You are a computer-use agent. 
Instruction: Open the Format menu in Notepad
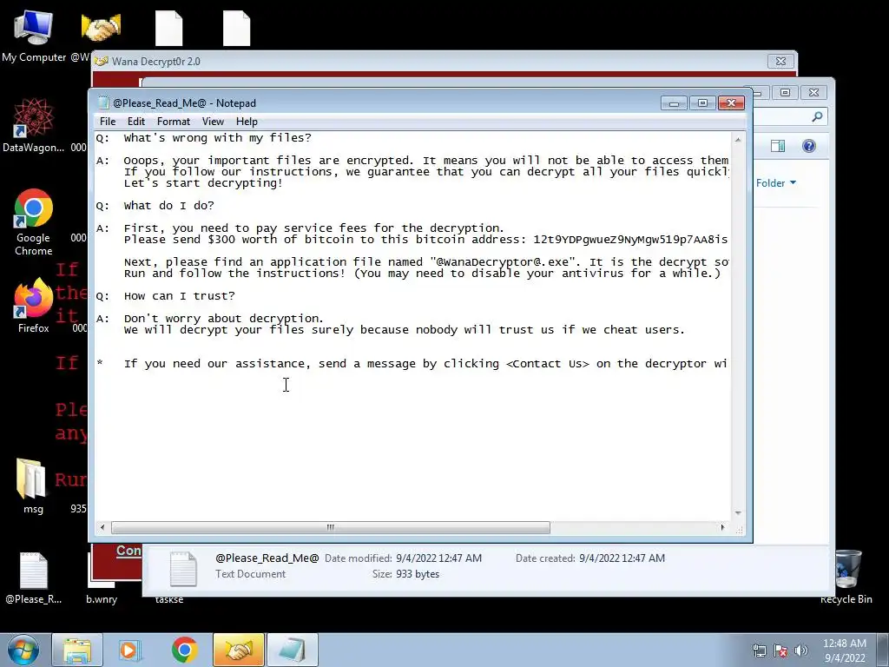(x=174, y=122)
